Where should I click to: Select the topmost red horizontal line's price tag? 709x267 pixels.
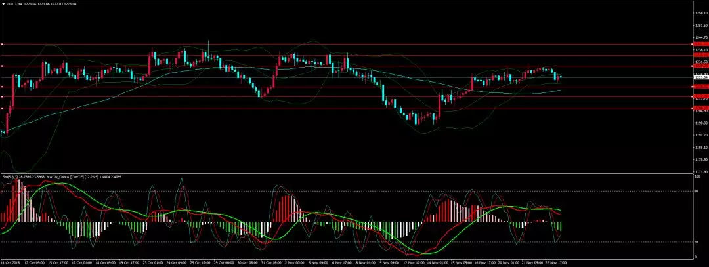(700, 44)
